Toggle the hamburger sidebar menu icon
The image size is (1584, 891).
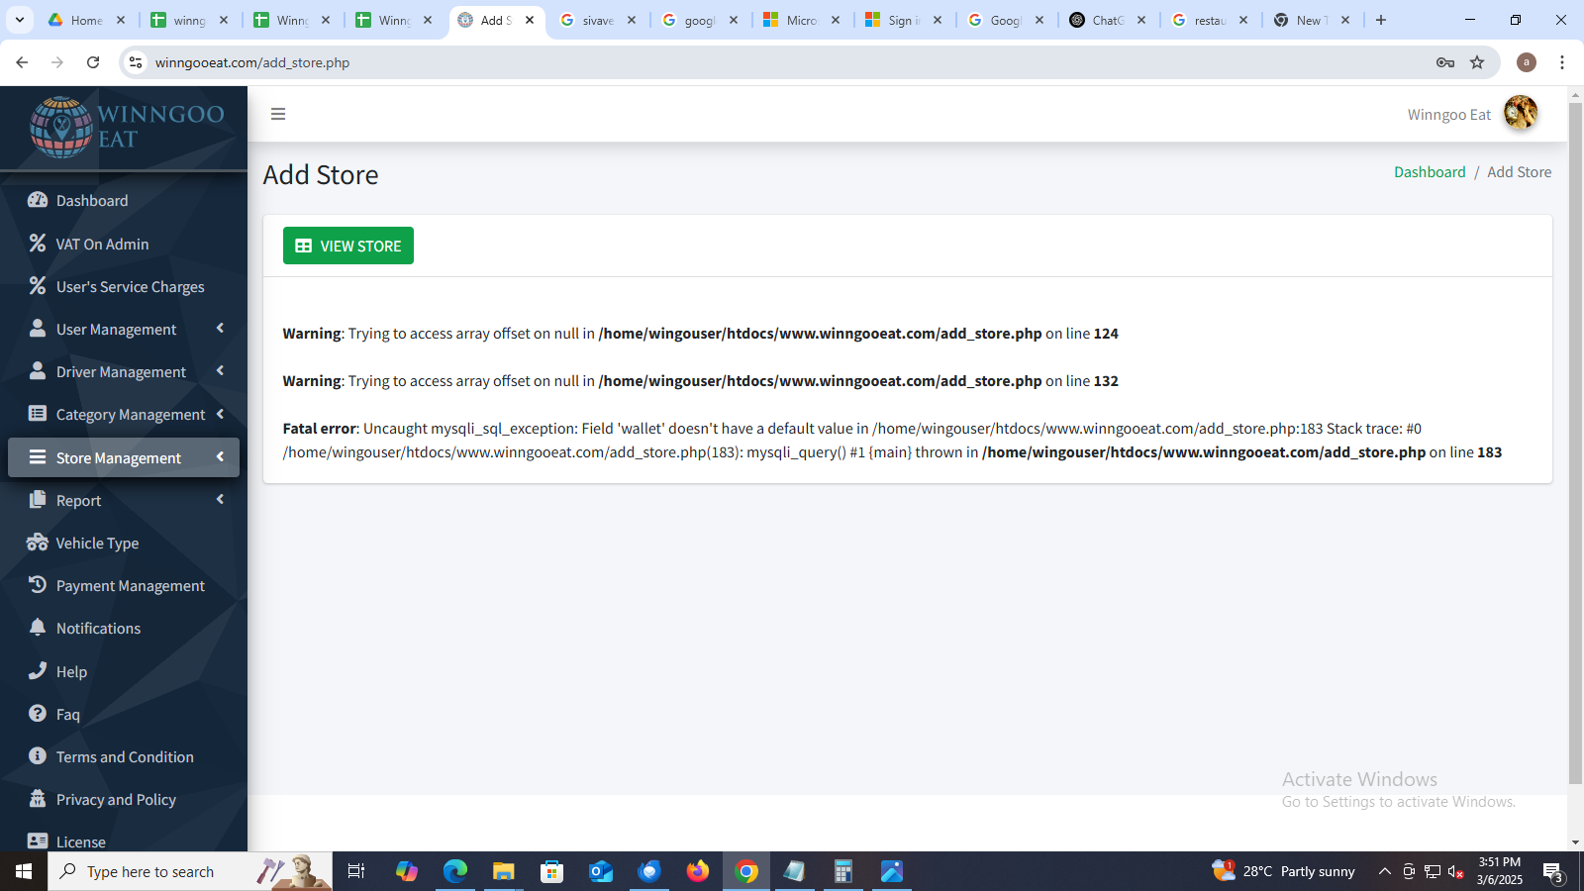278,114
